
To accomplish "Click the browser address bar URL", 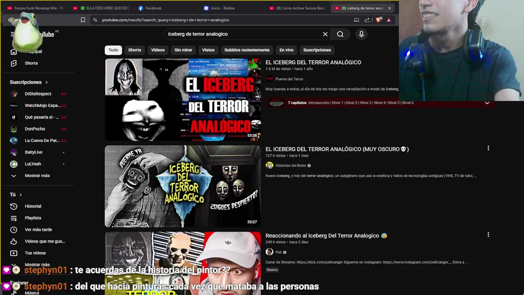I will tap(165, 20).
